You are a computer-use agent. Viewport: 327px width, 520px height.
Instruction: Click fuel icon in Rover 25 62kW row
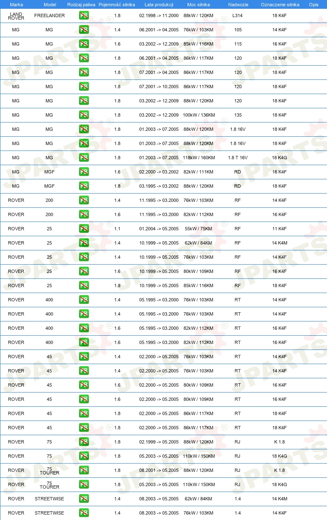coord(84,243)
